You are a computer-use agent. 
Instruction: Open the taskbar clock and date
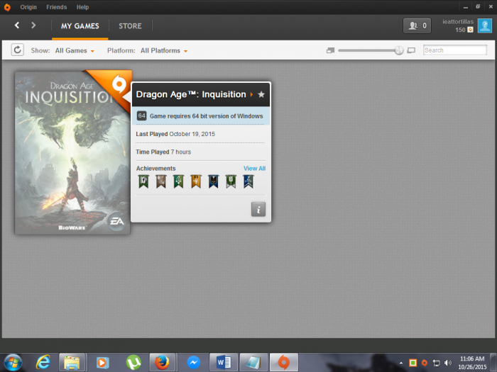(472, 363)
